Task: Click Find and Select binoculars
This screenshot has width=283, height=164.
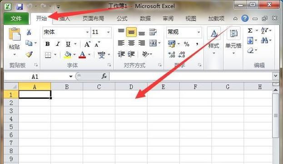Action: click(264, 40)
